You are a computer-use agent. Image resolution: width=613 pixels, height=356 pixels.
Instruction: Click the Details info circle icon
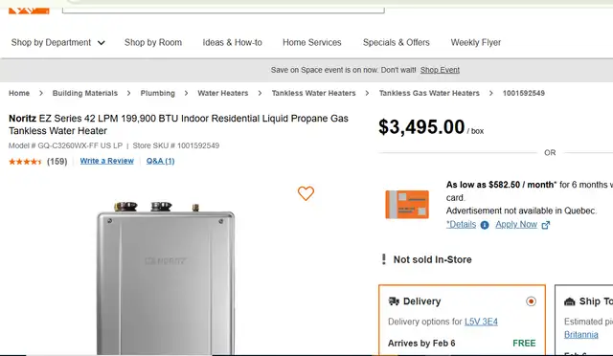coord(485,225)
